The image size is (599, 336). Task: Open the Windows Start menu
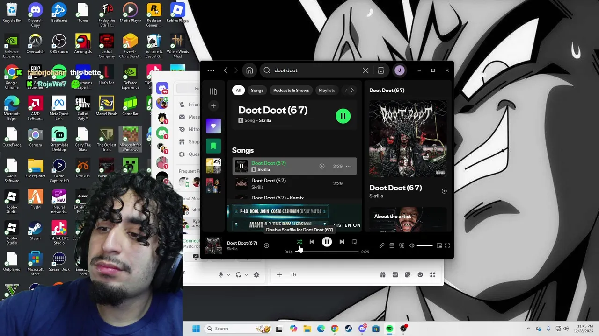point(196,329)
